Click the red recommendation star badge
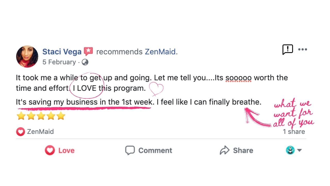The width and height of the screenshot is (330, 186). 88,51
